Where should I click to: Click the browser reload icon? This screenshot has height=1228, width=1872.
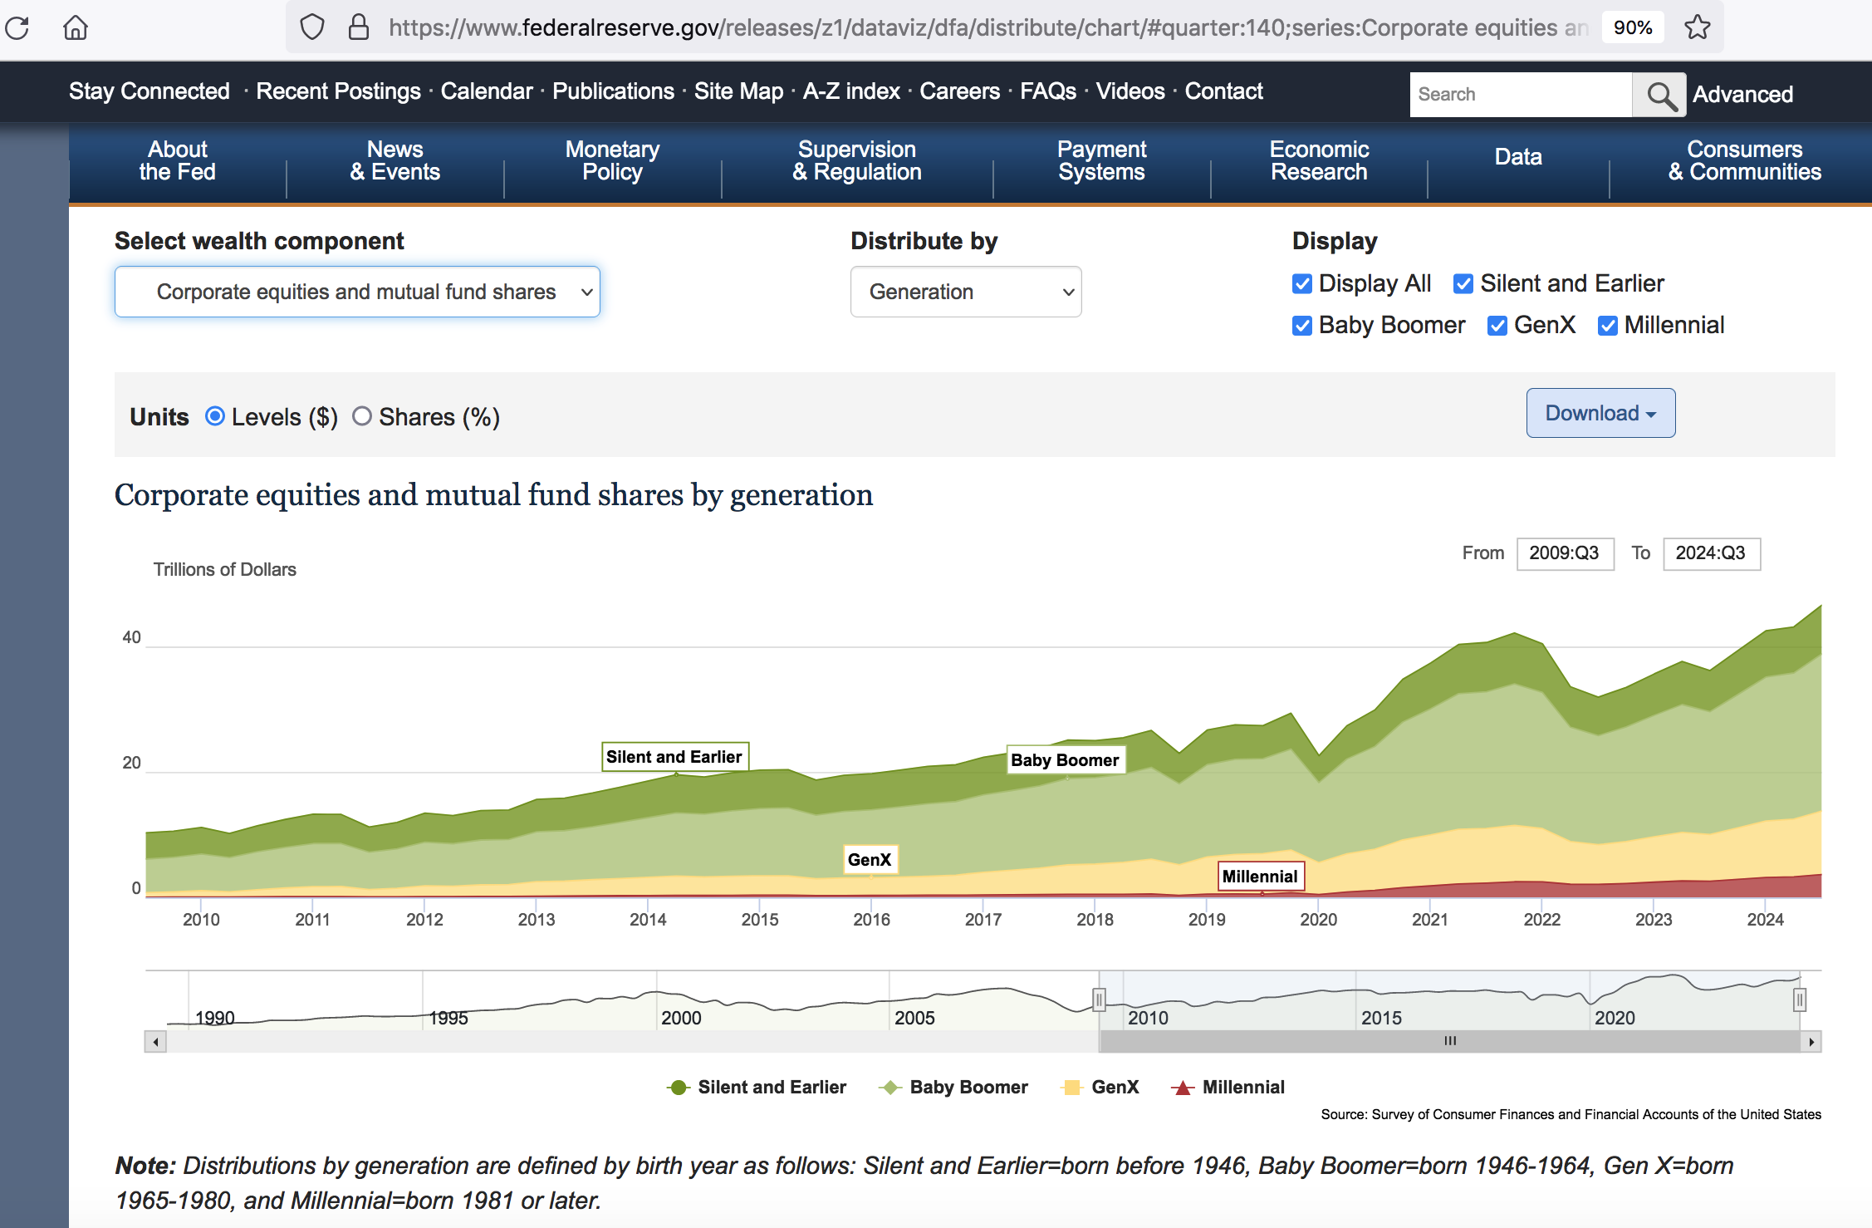coord(17,27)
